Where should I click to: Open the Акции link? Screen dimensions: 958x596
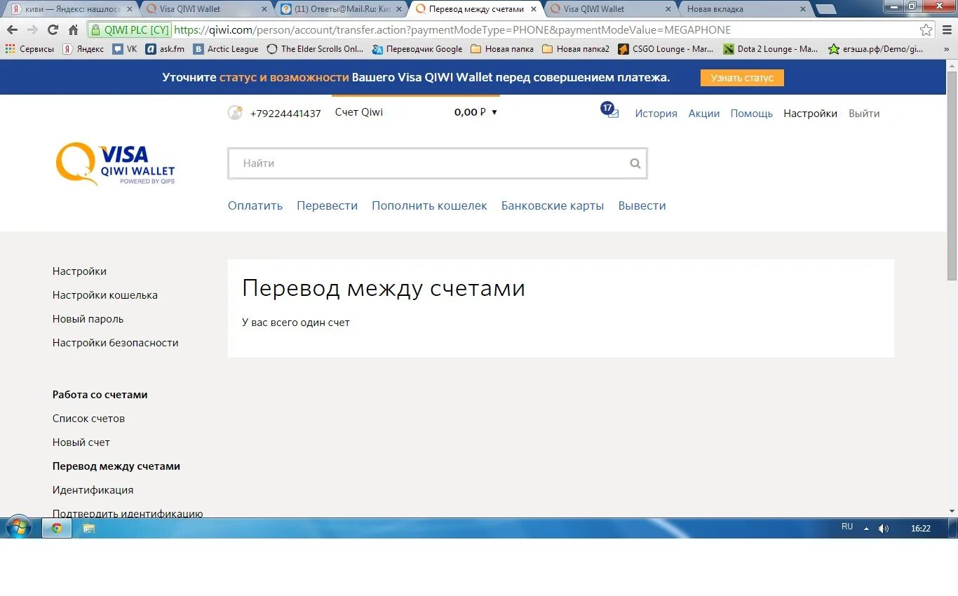(704, 114)
